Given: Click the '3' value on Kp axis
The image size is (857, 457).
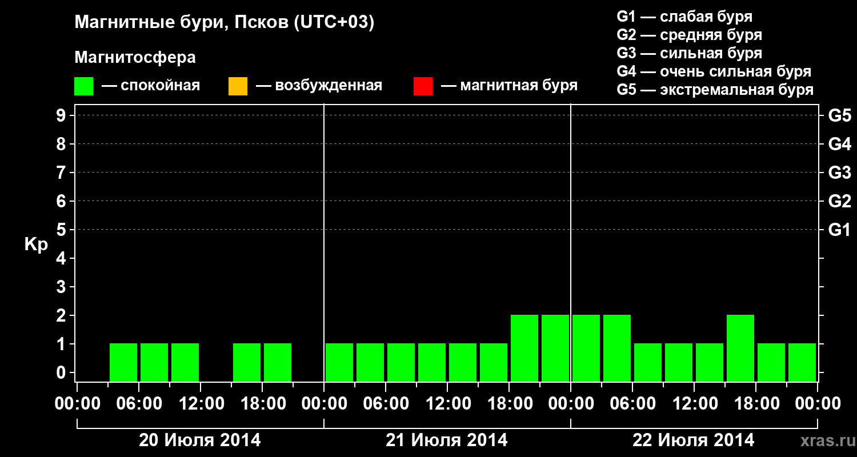Looking at the screenshot, I should coord(62,287).
